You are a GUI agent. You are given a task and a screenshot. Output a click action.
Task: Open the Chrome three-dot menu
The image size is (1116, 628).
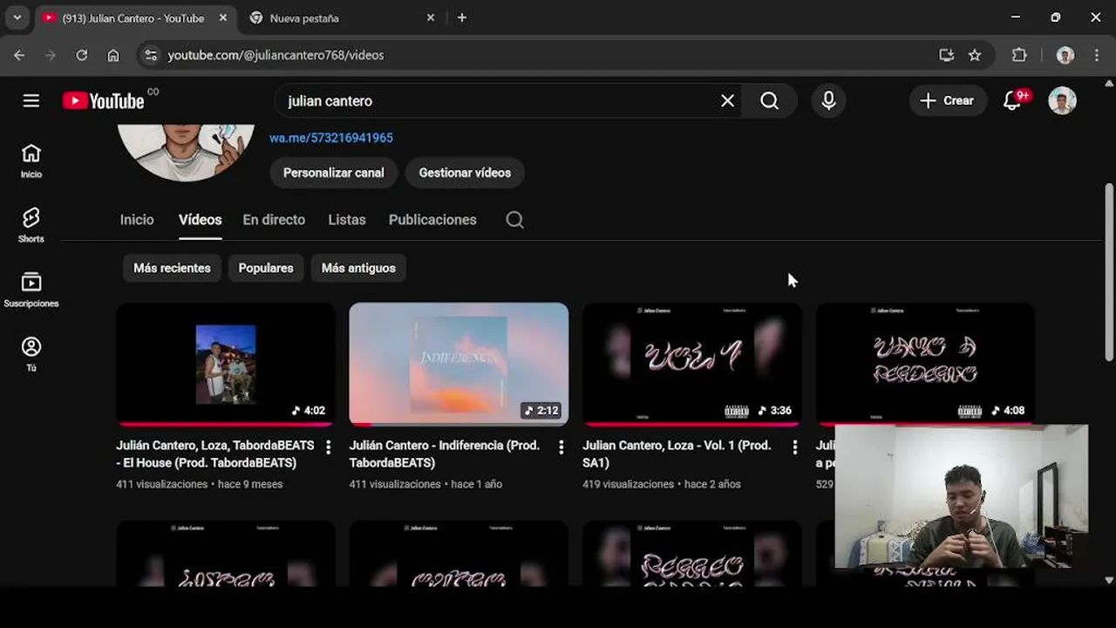coord(1097,55)
